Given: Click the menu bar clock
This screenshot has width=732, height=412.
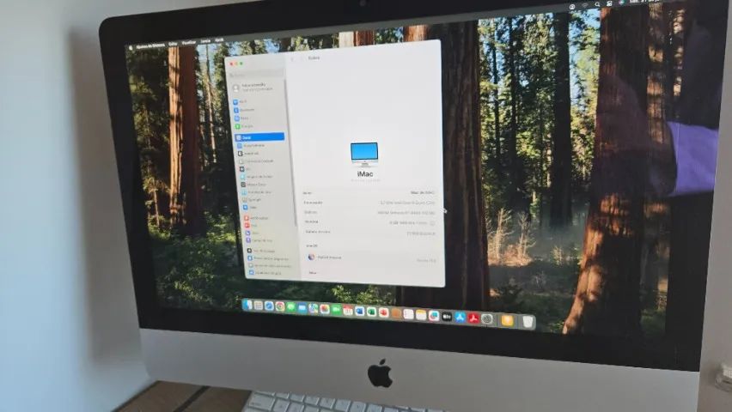Looking at the screenshot, I should click(x=644, y=1).
